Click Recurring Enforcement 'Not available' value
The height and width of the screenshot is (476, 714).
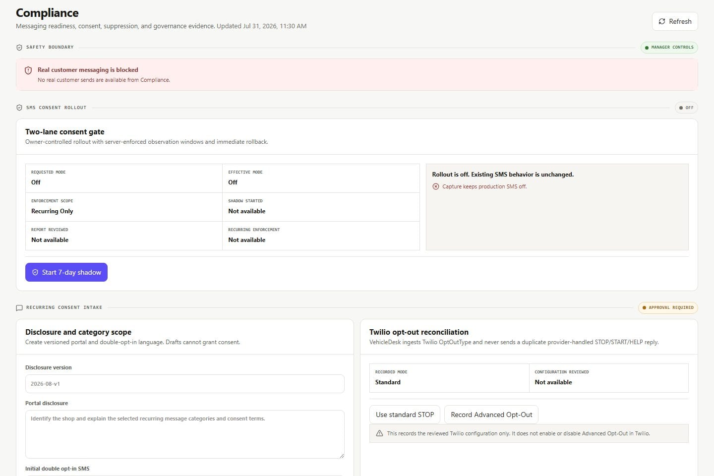(246, 240)
